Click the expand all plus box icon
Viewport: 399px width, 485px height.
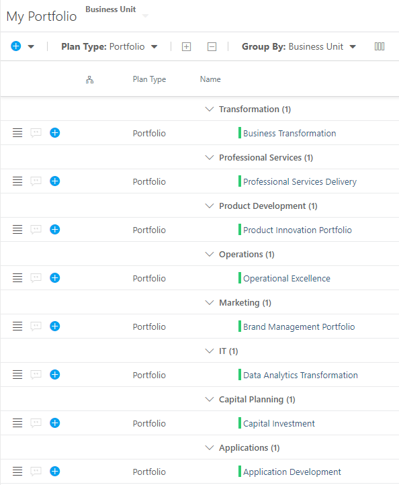click(186, 47)
